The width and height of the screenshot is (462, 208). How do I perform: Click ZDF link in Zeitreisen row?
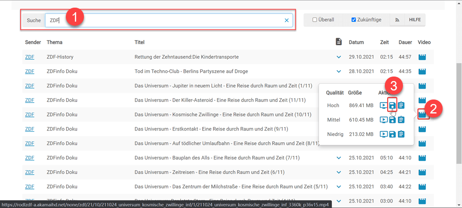29,172
